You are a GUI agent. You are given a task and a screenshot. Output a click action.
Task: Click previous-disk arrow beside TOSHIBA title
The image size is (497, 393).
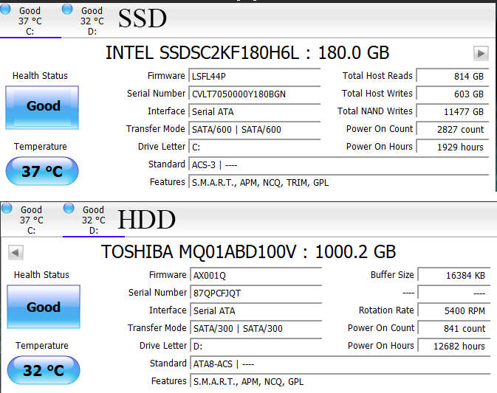(x=16, y=252)
